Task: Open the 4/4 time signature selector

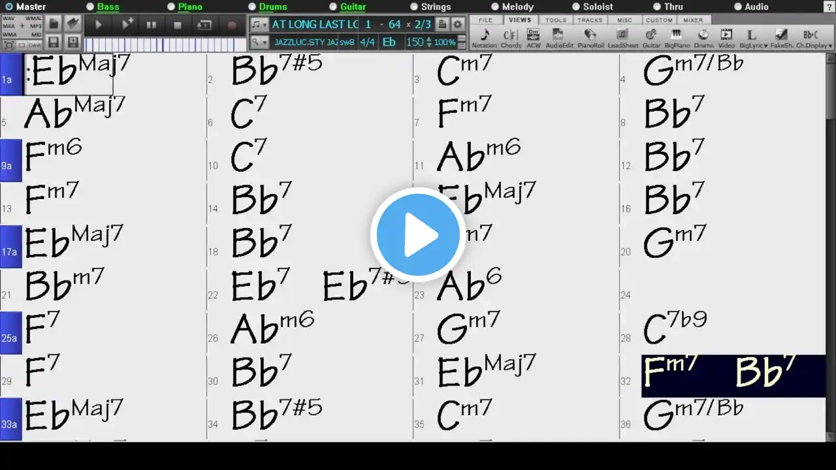Action: [368, 42]
